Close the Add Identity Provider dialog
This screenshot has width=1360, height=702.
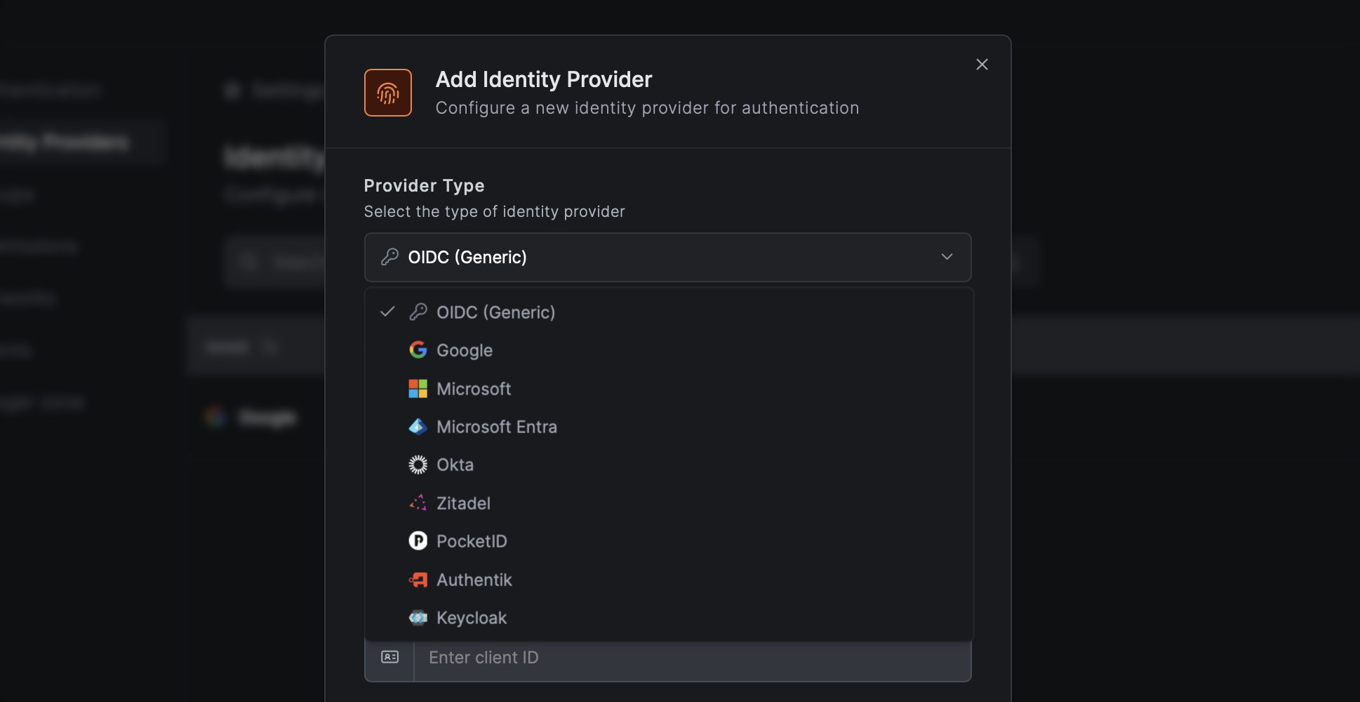[982, 64]
